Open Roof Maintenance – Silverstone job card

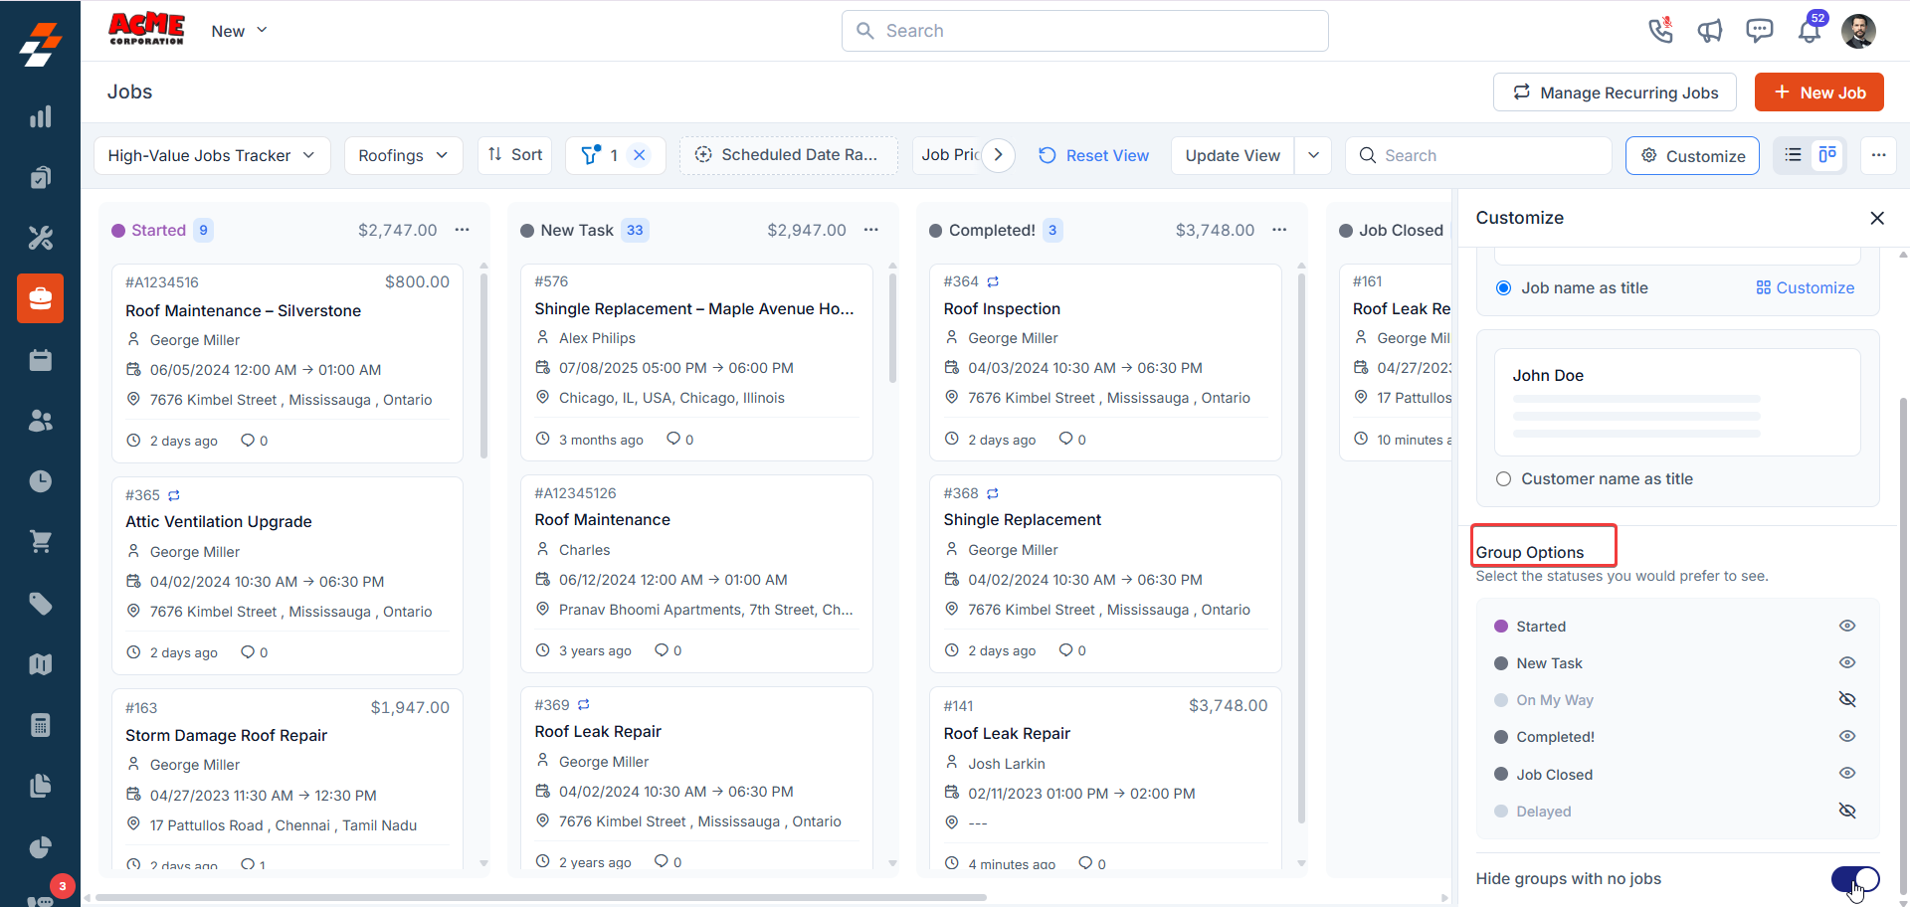pyautogui.click(x=287, y=363)
